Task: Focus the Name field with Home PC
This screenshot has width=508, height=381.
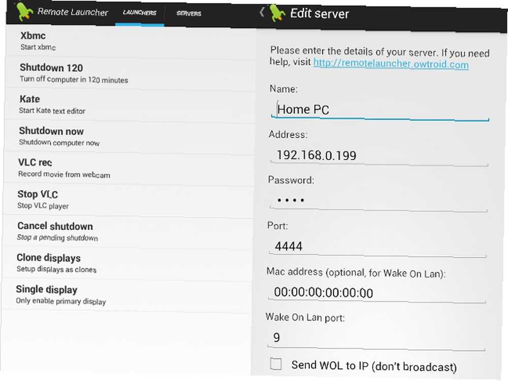Action: [379, 110]
